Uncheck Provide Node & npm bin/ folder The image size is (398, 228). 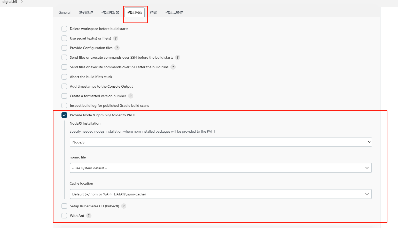(64, 115)
